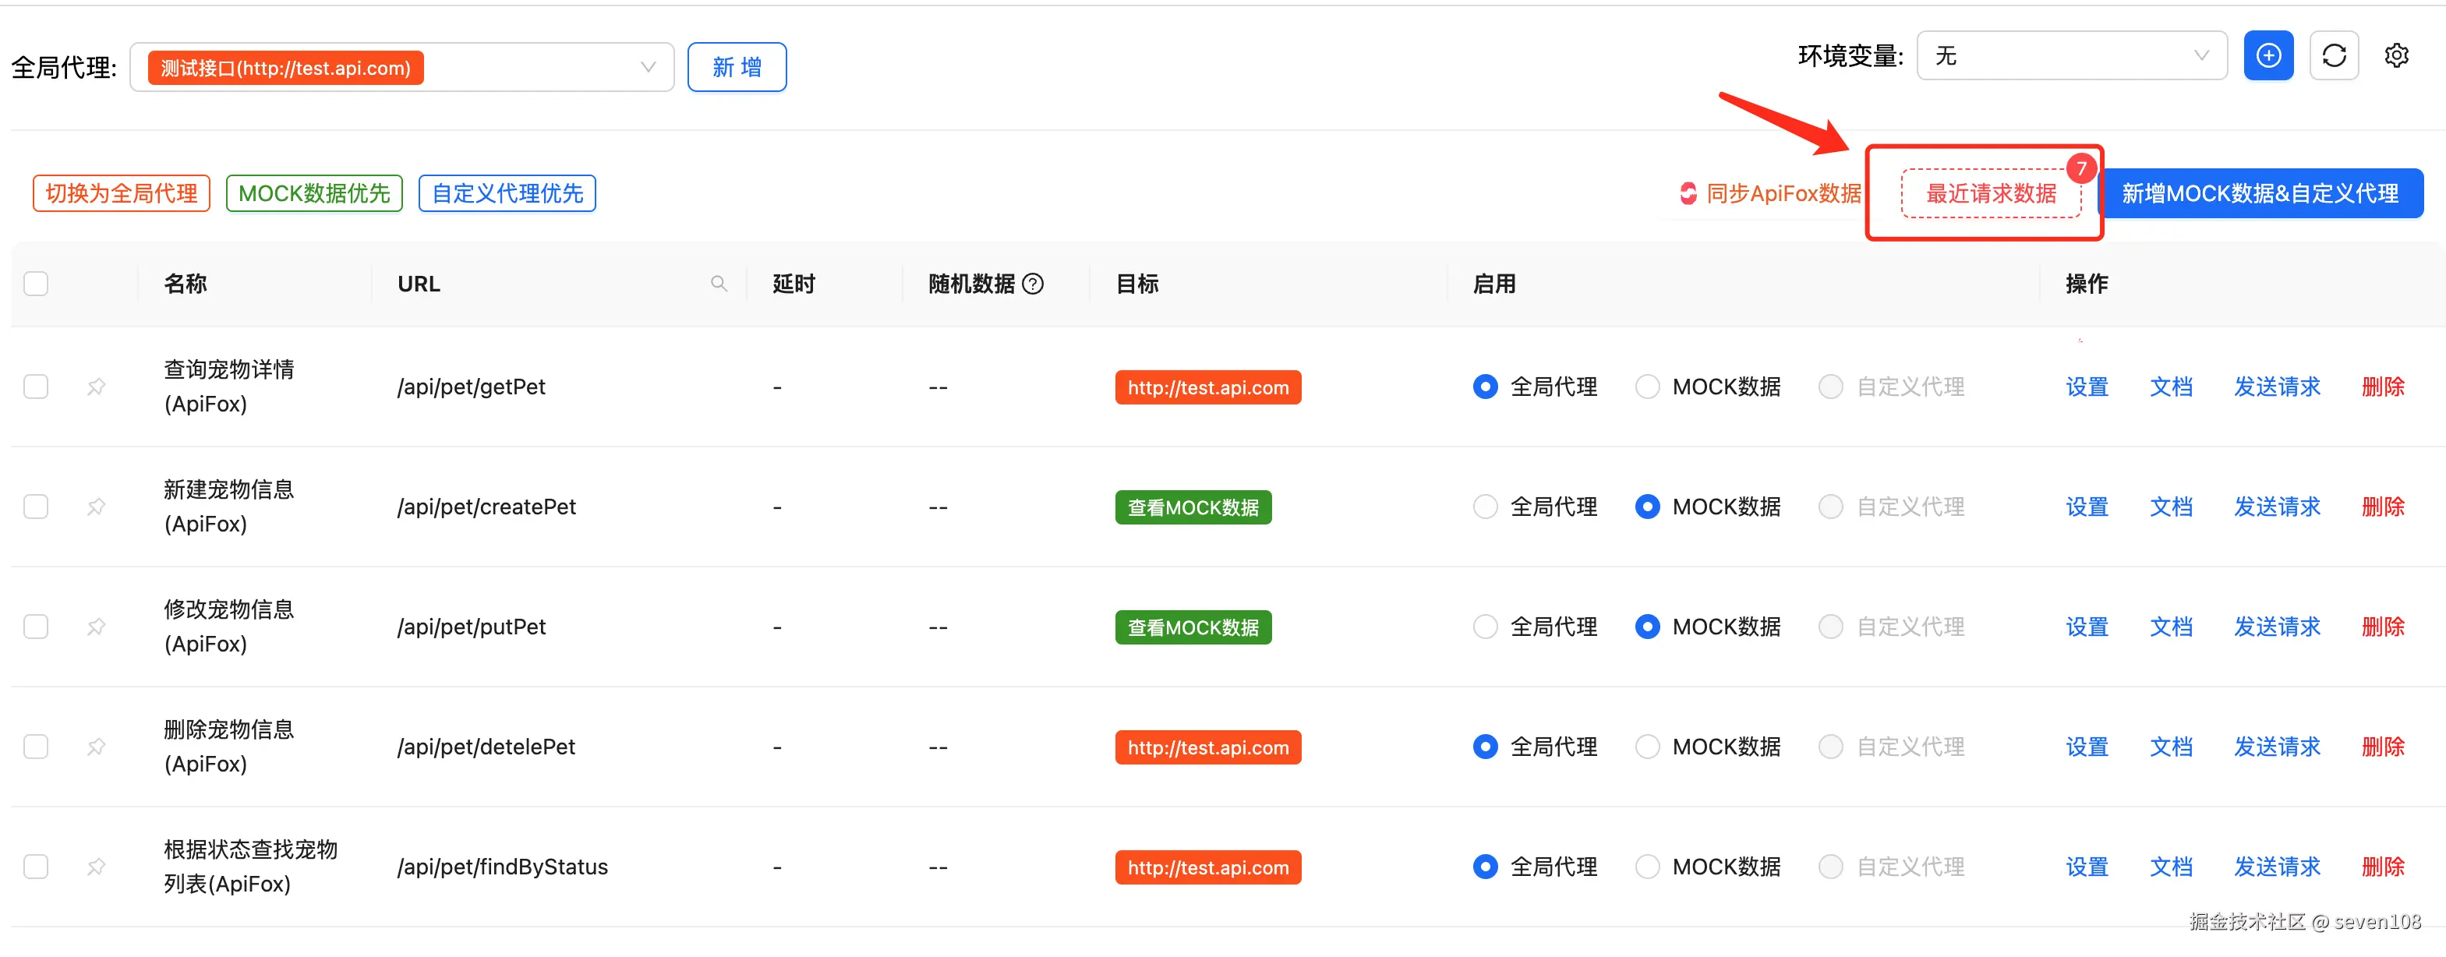Click the refresh icon button
This screenshot has width=2446, height=957.
2334,56
